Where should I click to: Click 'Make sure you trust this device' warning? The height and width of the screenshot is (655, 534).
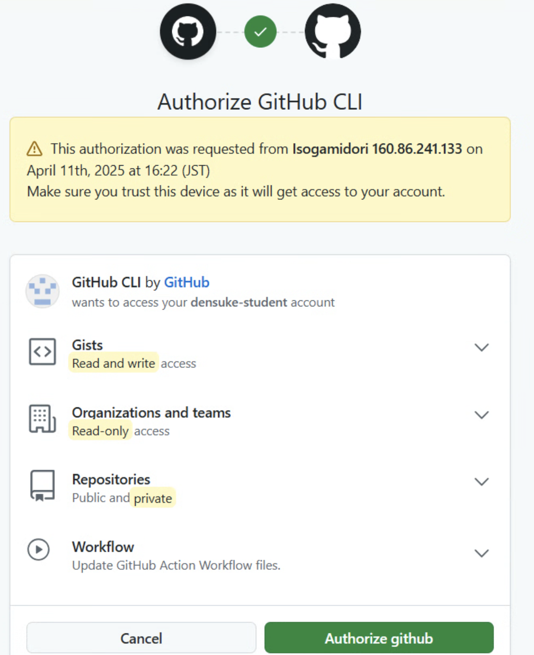tap(236, 191)
